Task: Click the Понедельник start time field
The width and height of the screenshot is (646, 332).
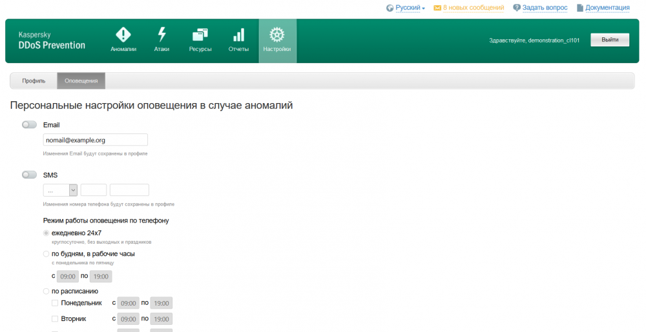Action: [128, 303]
